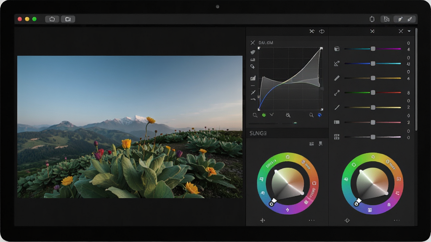Click the crossed-out magnifier icon below the curve
Screen dimensions: 431x242
point(288,115)
